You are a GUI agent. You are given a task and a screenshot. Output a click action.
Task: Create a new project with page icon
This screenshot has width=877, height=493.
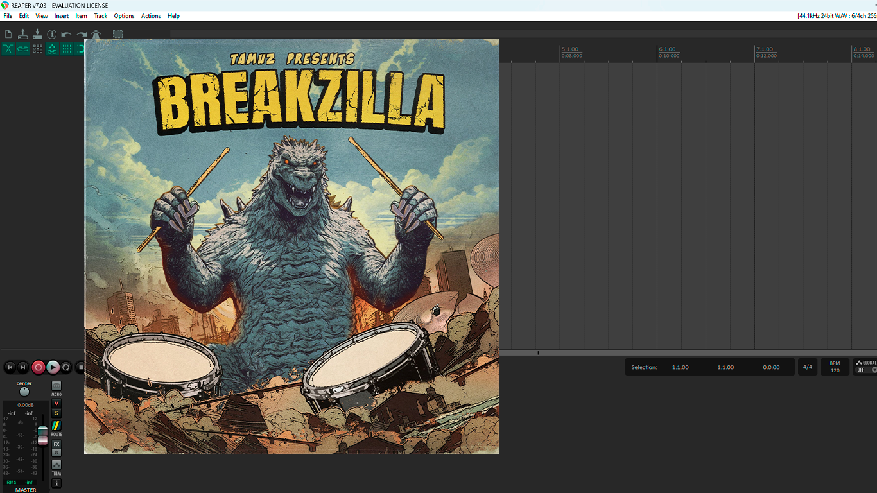coord(8,34)
